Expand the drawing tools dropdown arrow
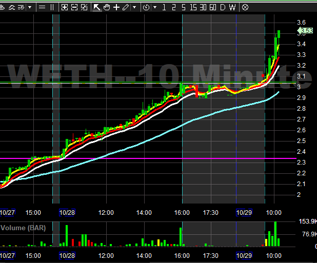This screenshot has width=317, height=263. point(134,8)
